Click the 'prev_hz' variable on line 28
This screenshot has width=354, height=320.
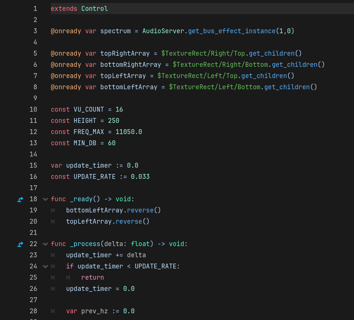pos(94,311)
